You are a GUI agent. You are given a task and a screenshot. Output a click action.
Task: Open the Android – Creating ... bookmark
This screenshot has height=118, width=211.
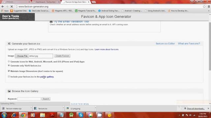pos(132,11)
